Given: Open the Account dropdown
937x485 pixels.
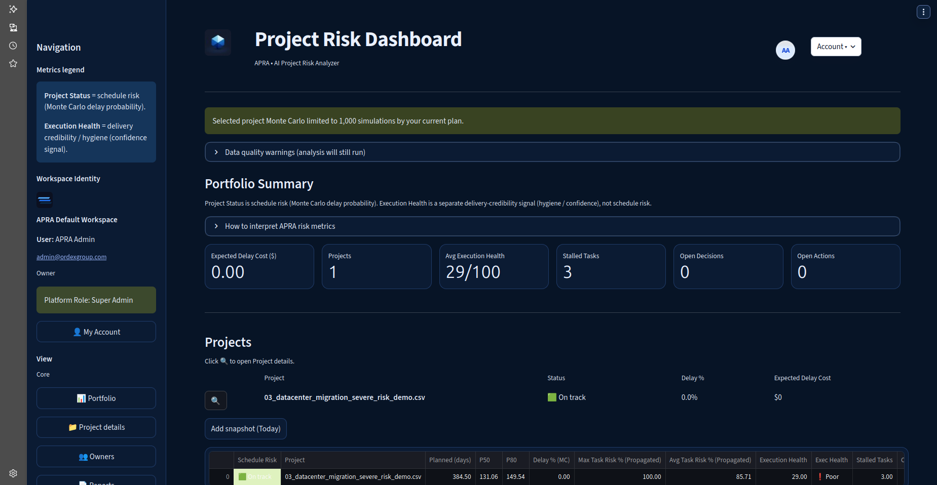Looking at the screenshot, I should click(x=836, y=47).
